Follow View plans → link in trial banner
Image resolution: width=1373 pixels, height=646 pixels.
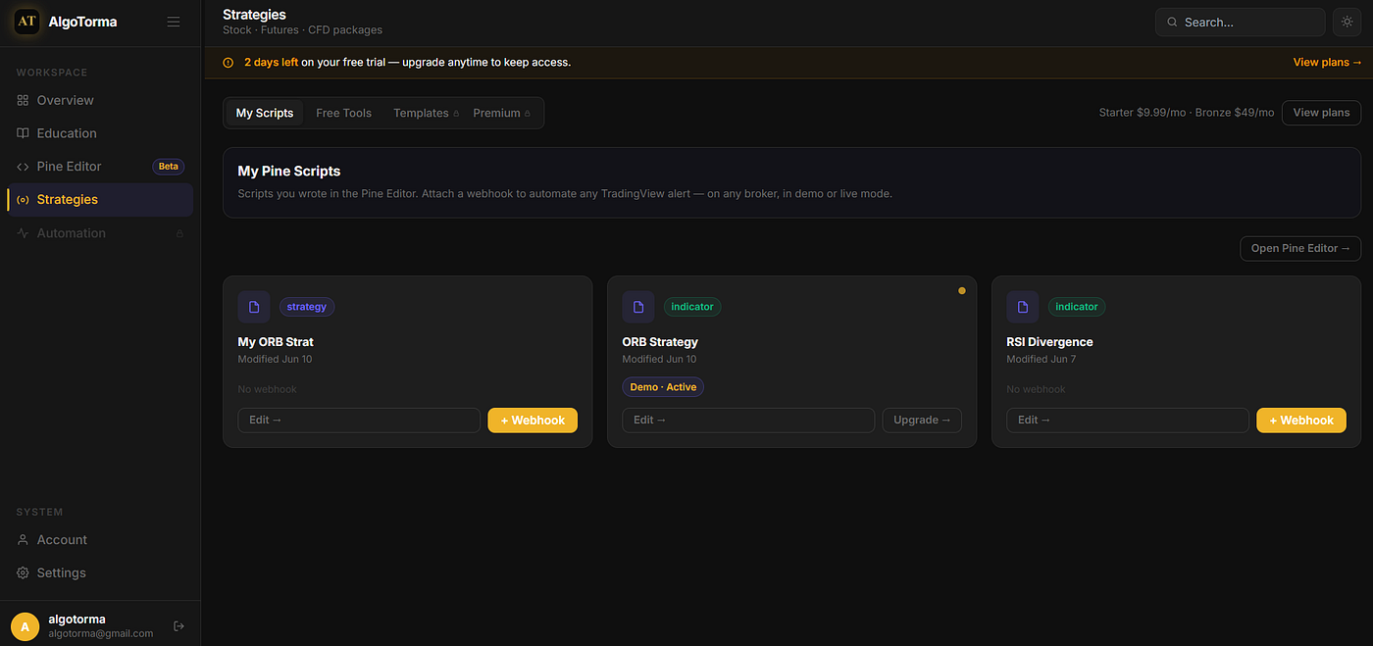click(1327, 63)
